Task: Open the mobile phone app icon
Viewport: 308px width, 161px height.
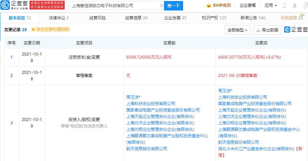Action: click(284, 5)
